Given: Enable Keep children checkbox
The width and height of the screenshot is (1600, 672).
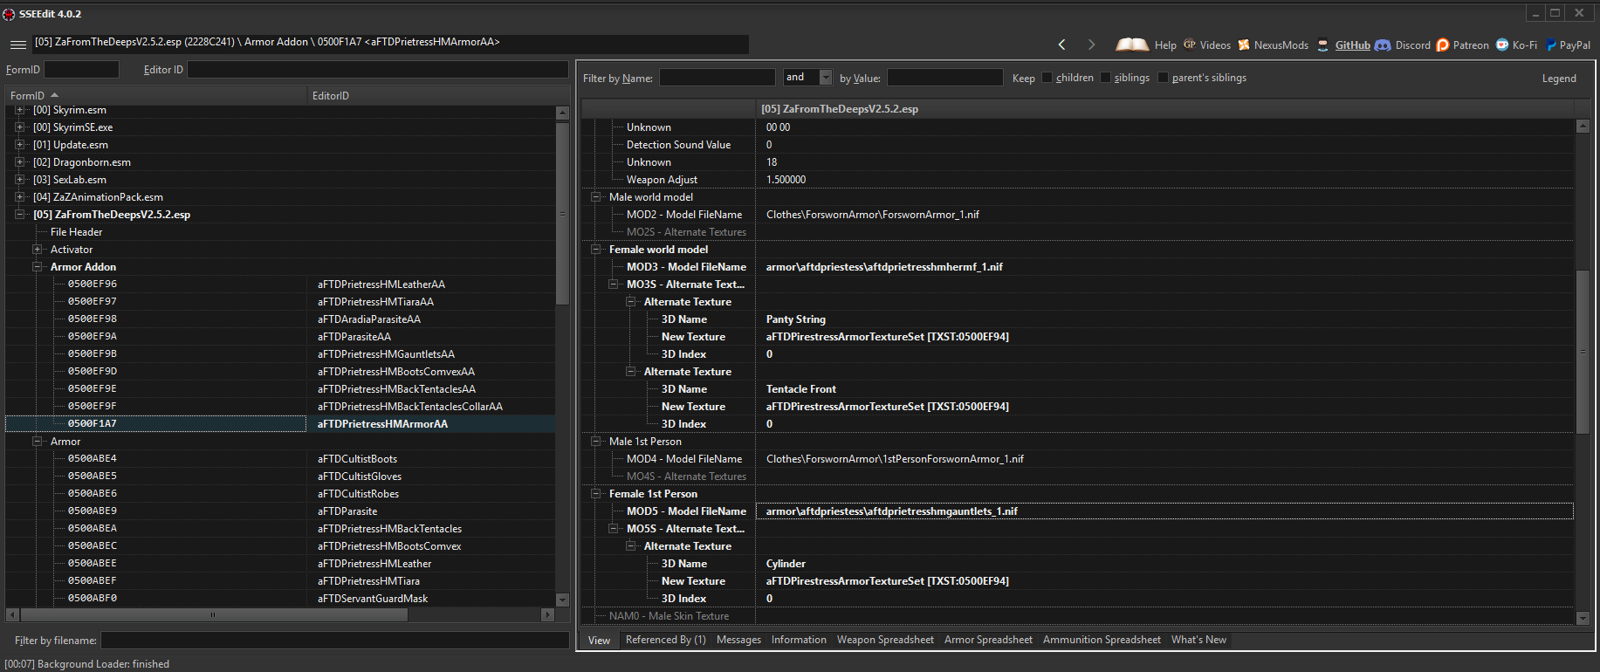Looking at the screenshot, I should (1047, 78).
